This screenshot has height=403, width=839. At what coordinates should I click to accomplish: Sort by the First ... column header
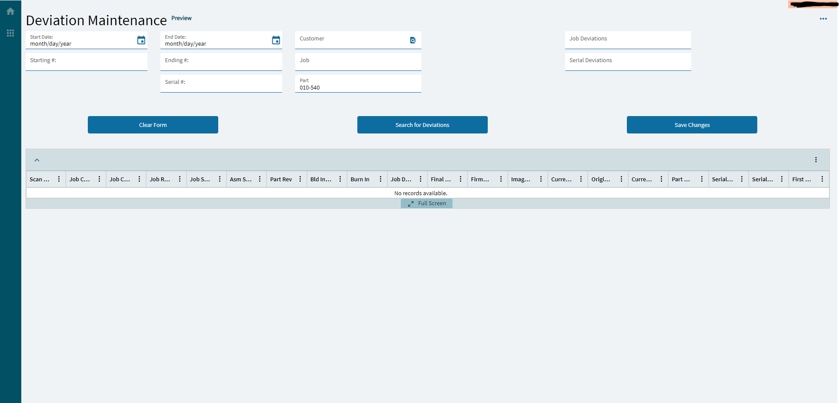(x=802, y=179)
